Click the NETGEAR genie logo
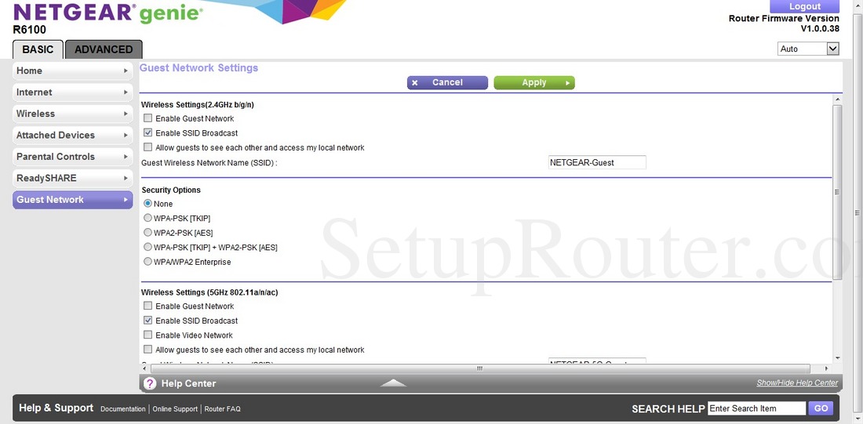 click(x=108, y=12)
